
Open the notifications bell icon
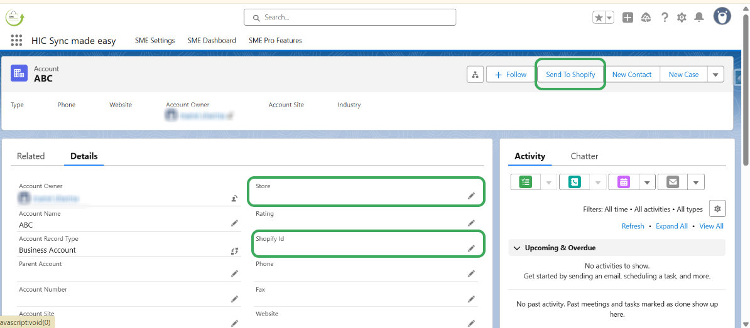(699, 18)
